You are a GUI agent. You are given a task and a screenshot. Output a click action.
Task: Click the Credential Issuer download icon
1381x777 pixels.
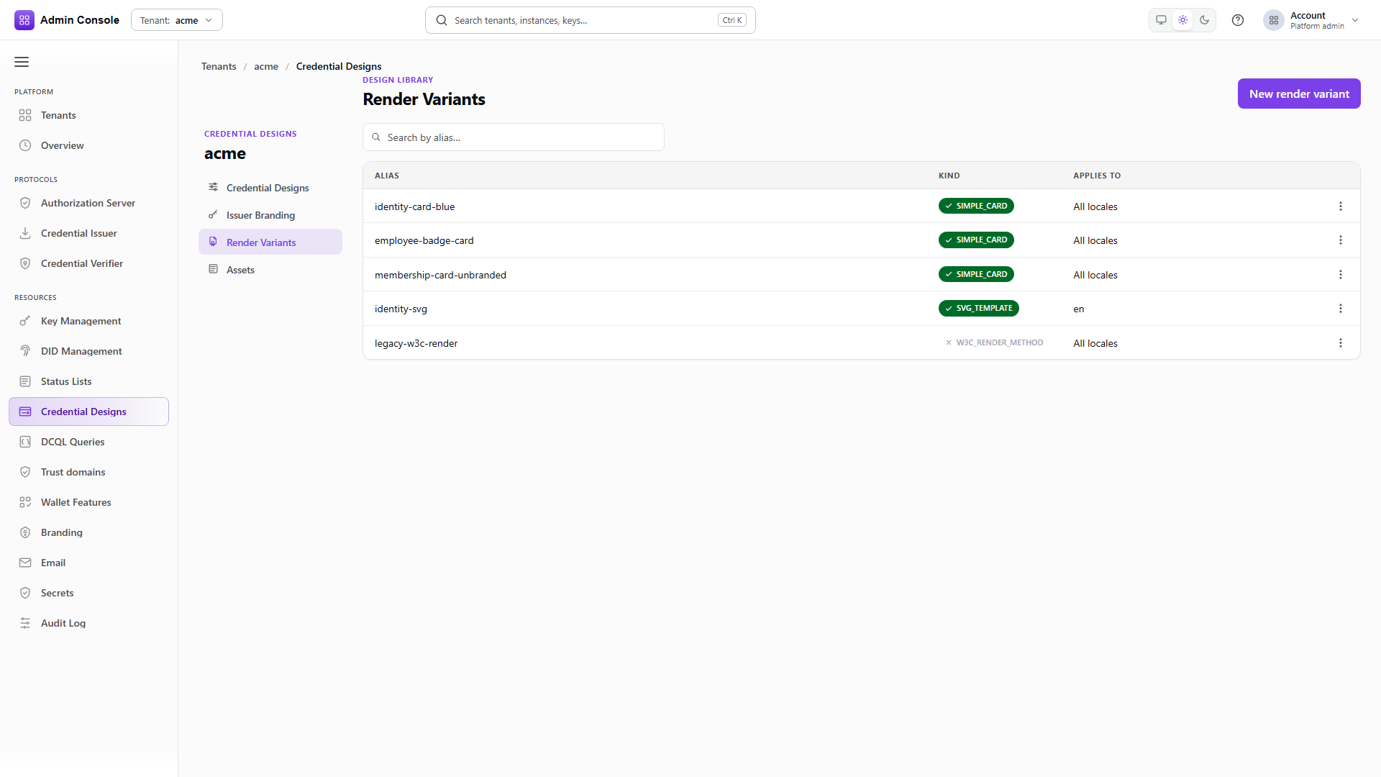coord(25,233)
